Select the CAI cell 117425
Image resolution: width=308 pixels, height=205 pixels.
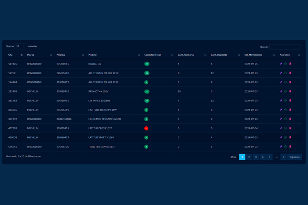point(13,64)
